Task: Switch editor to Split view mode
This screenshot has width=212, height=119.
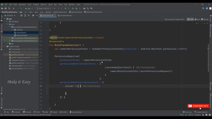Action: [197, 20]
